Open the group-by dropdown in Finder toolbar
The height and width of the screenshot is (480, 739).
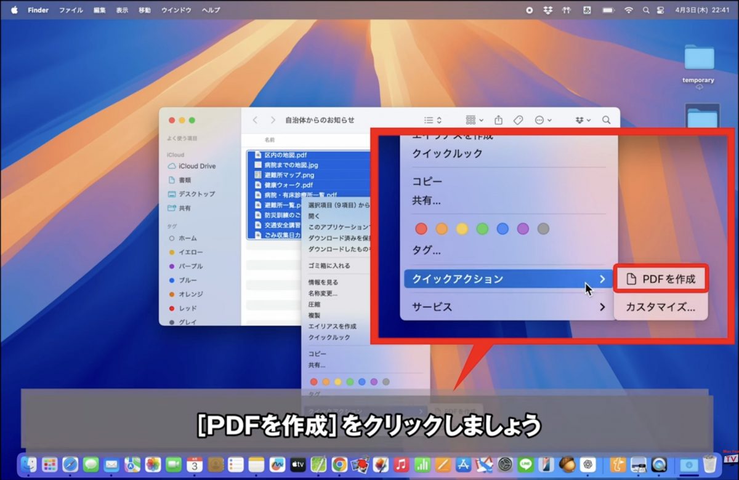pyautogui.click(x=474, y=120)
